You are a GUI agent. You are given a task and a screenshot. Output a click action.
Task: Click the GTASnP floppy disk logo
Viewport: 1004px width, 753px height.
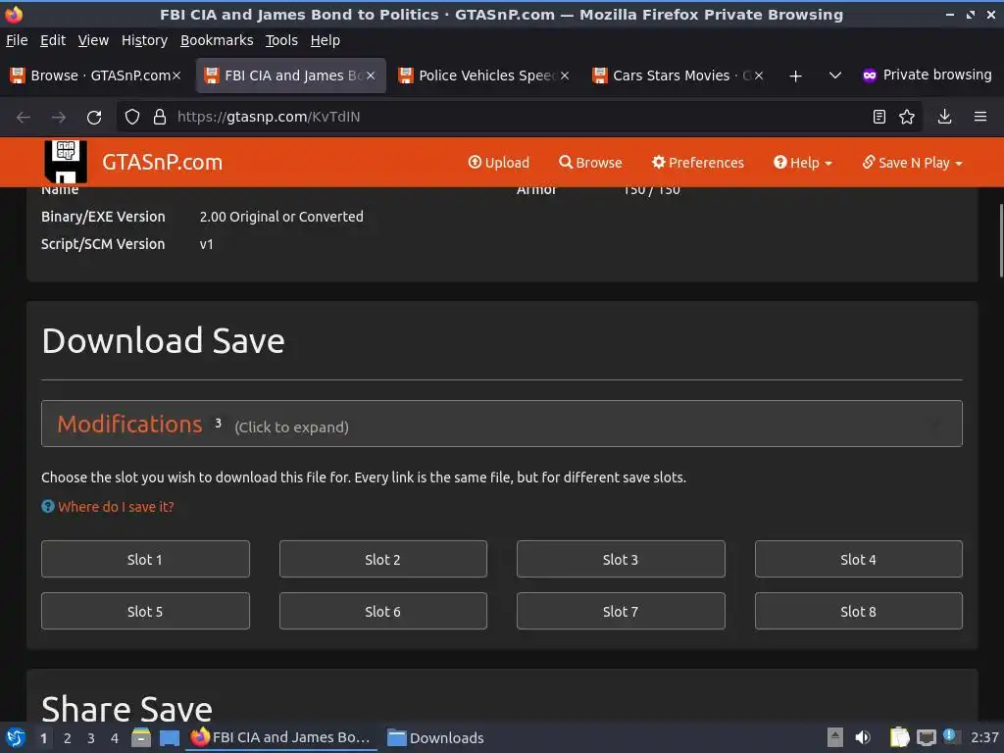tap(66, 162)
